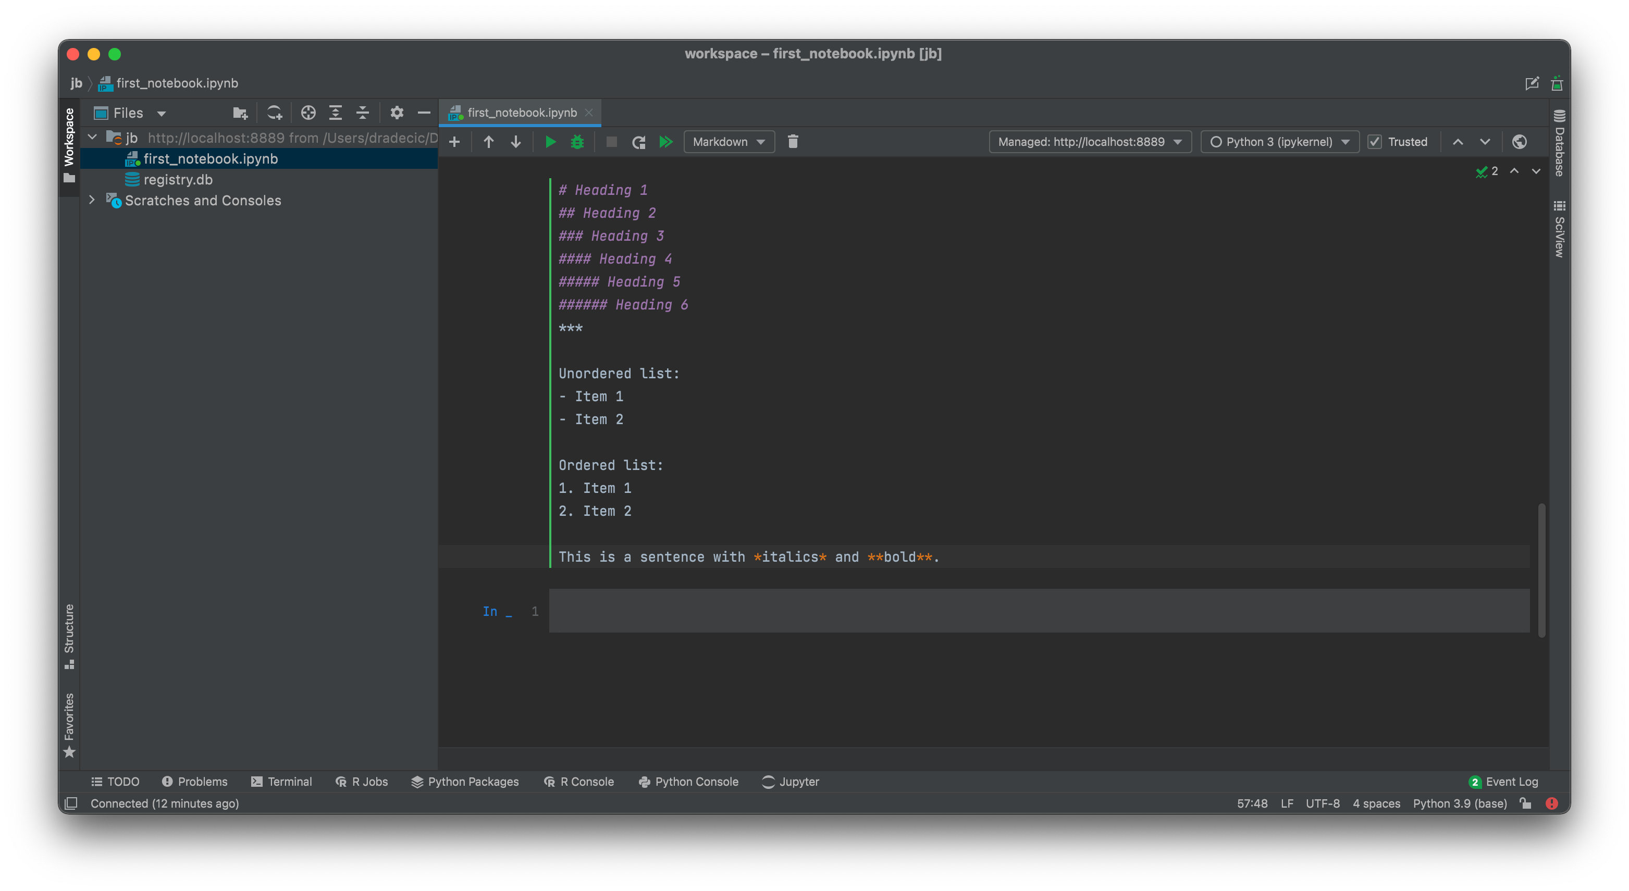Open the Terminal tool window tab
This screenshot has width=1629, height=891.
(281, 782)
